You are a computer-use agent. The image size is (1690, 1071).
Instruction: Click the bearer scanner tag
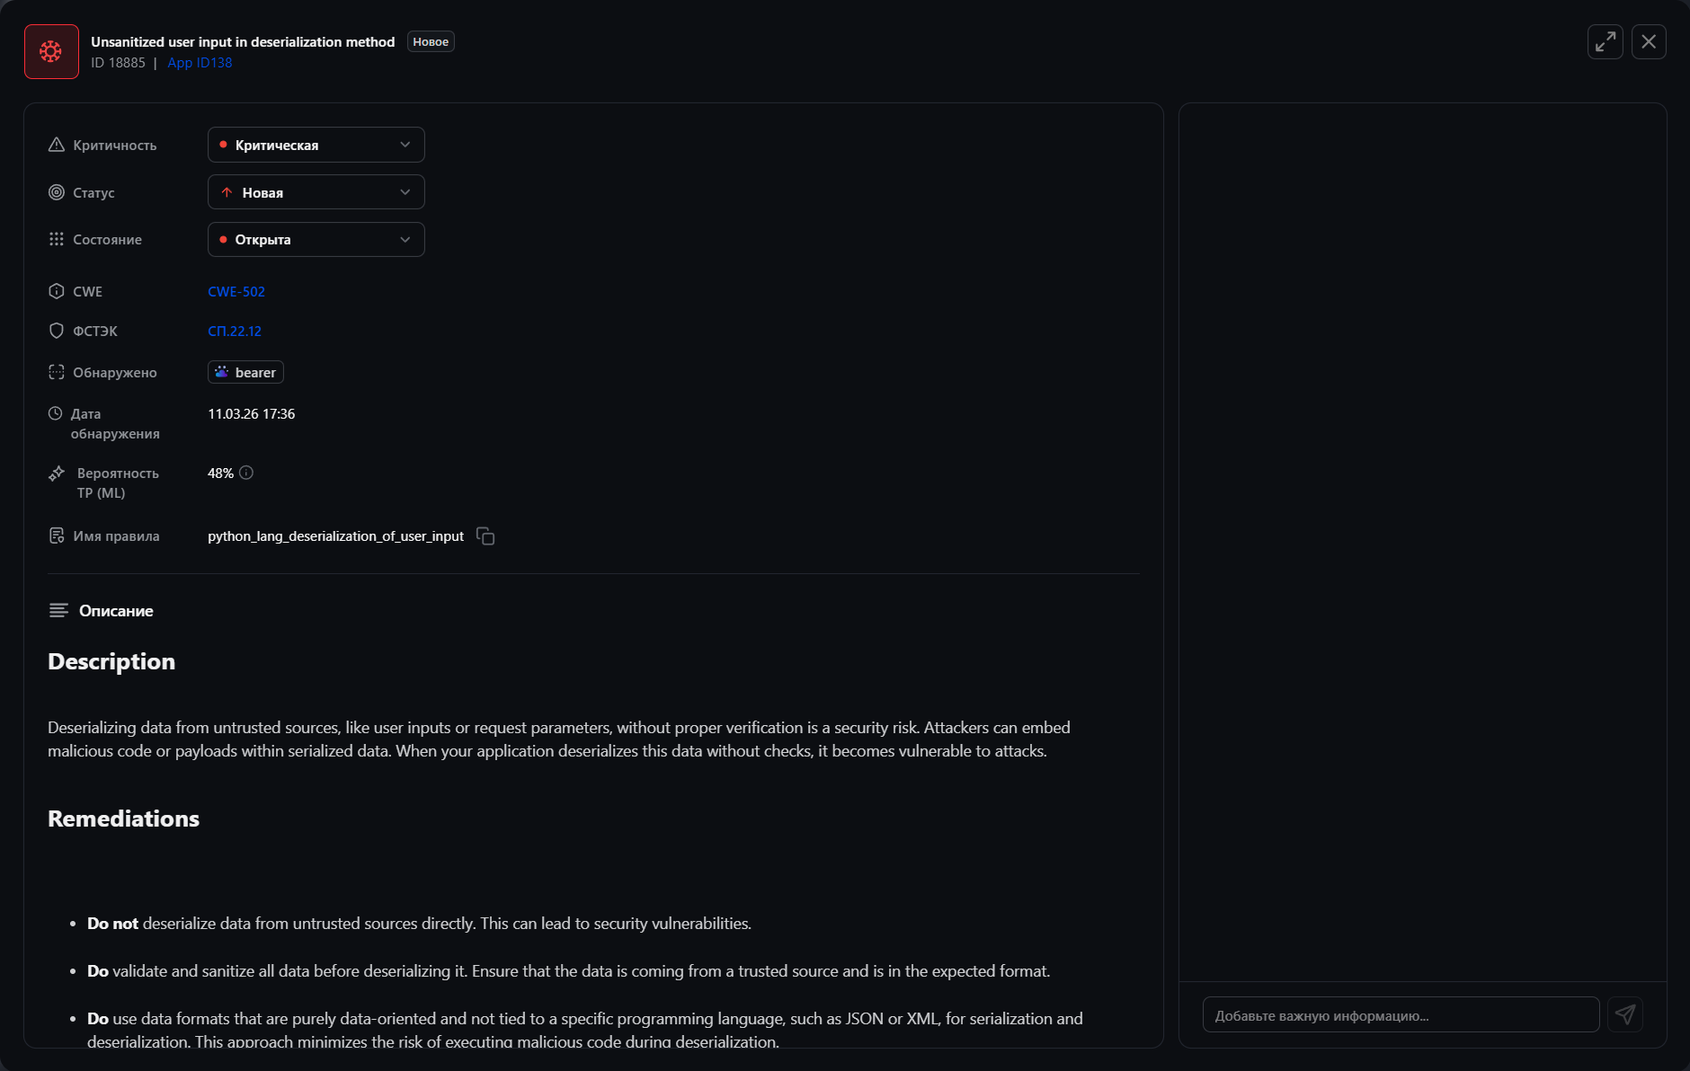click(x=245, y=372)
